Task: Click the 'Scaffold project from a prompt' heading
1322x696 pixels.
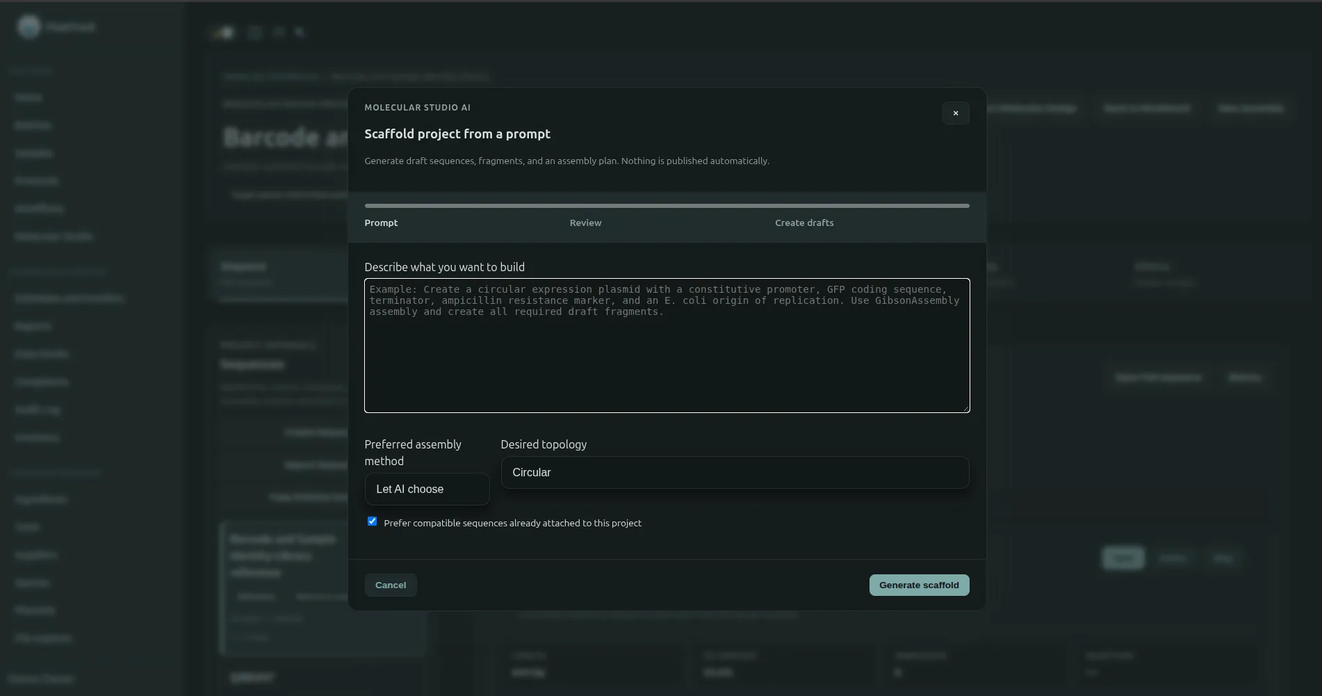Action: [x=457, y=134]
